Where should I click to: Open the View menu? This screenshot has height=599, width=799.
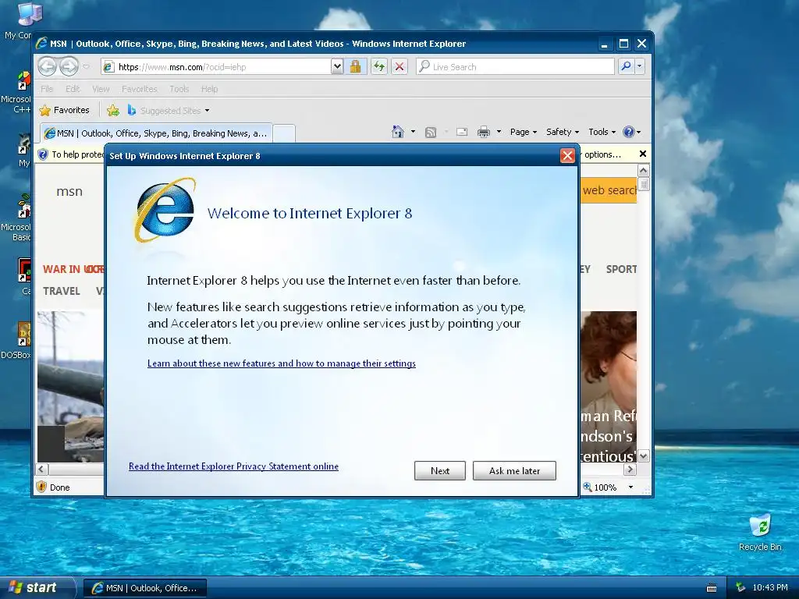click(x=101, y=89)
